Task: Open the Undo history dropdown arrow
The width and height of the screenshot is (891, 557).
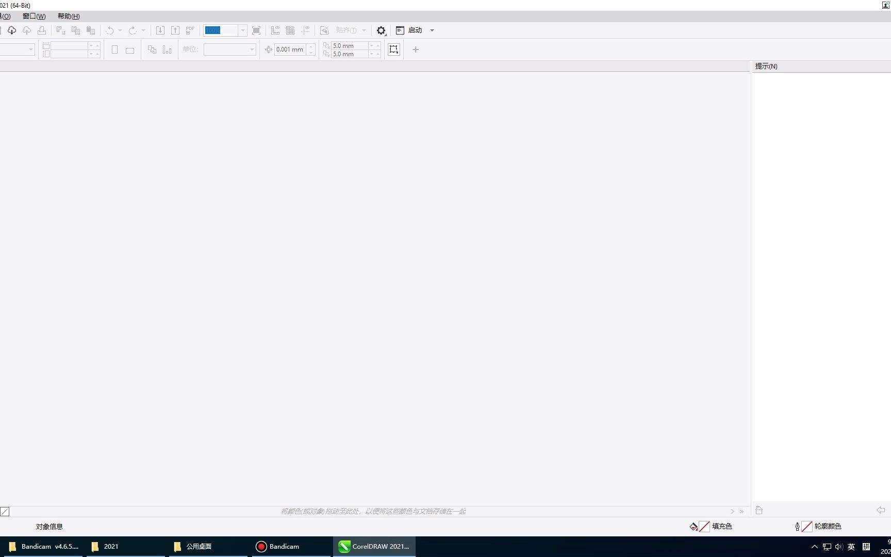Action: coord(120,30)
